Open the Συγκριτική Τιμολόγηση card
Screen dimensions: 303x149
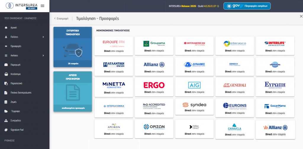pyautogui.click(x=72, y=47)
